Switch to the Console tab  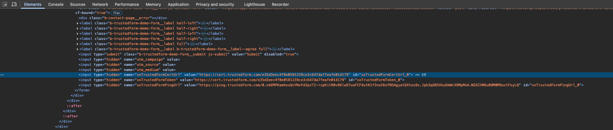(56, 4)
